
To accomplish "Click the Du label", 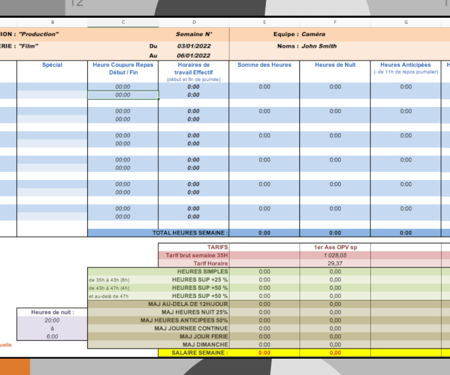I will click(153, 46).
